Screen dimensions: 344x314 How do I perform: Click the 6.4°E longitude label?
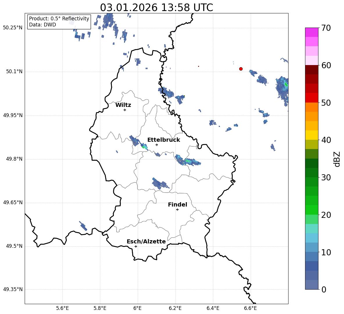[213, 308]
